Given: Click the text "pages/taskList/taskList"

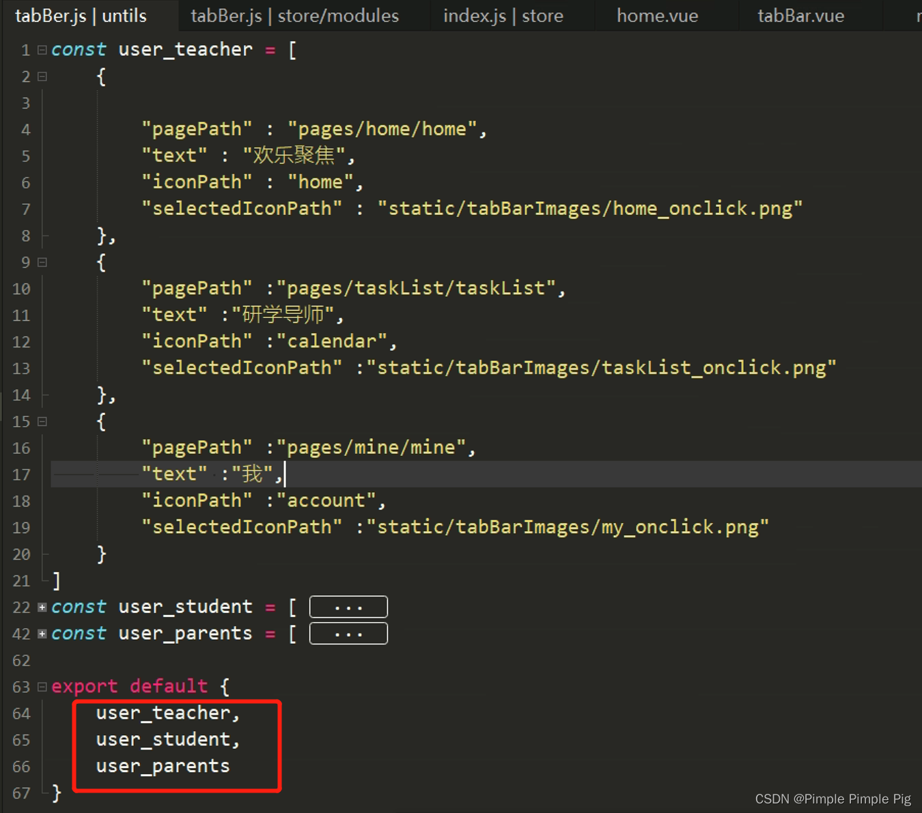Looking at the screenshot, I should (416, 288).
